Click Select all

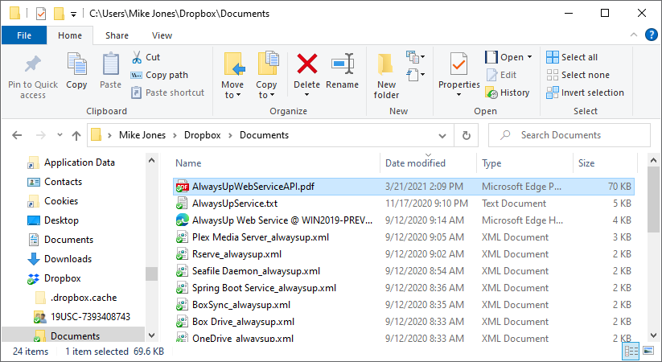[572, 57]
